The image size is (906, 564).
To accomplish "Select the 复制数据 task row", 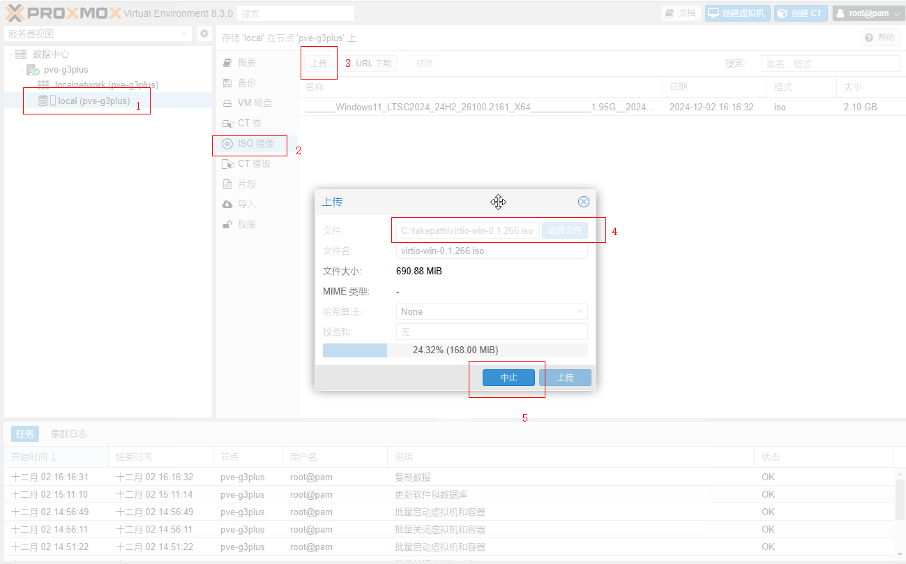I will [x=449, y=477].
